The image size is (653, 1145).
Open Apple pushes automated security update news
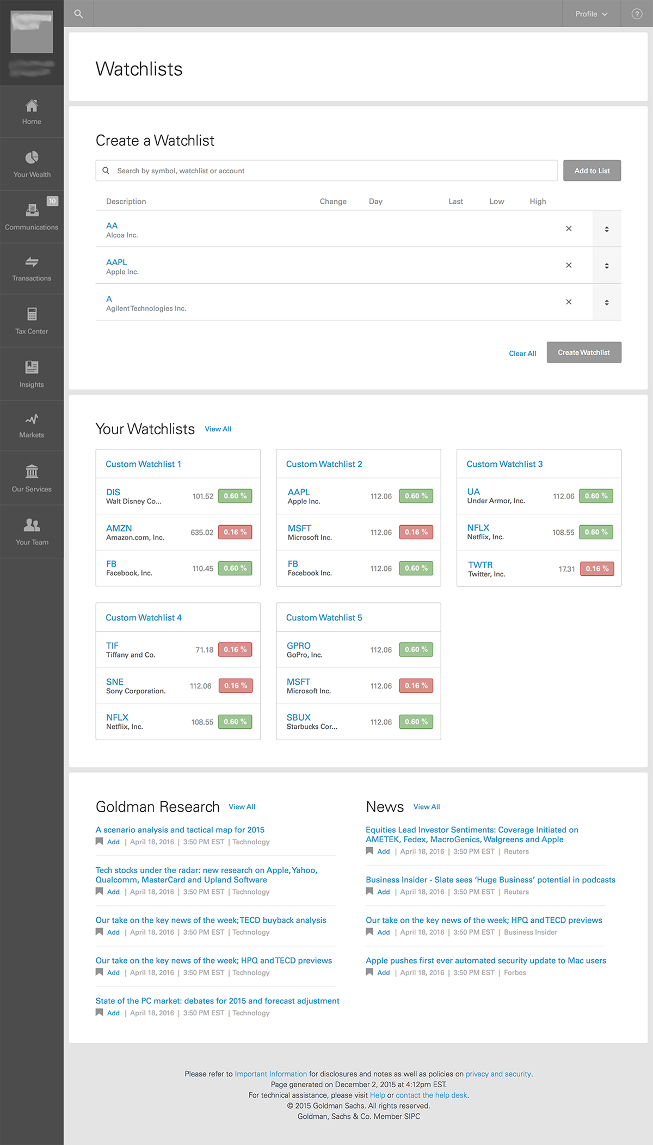click(x=486, y=960)
